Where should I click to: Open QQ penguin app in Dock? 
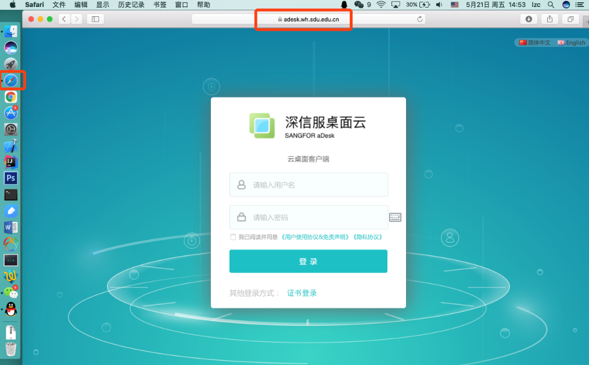10,309
